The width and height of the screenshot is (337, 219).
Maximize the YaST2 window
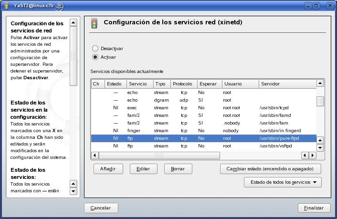(x=316, y=6)
